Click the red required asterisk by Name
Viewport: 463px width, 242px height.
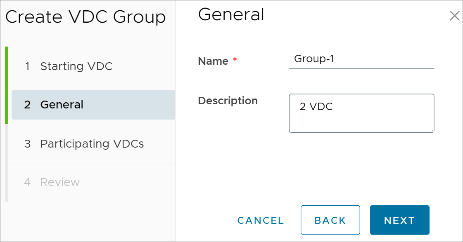point(235,59)
